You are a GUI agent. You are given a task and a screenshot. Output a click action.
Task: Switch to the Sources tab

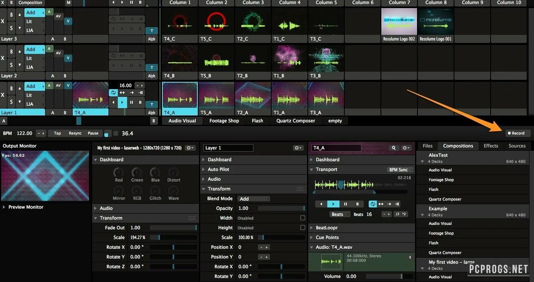point(517,146)
